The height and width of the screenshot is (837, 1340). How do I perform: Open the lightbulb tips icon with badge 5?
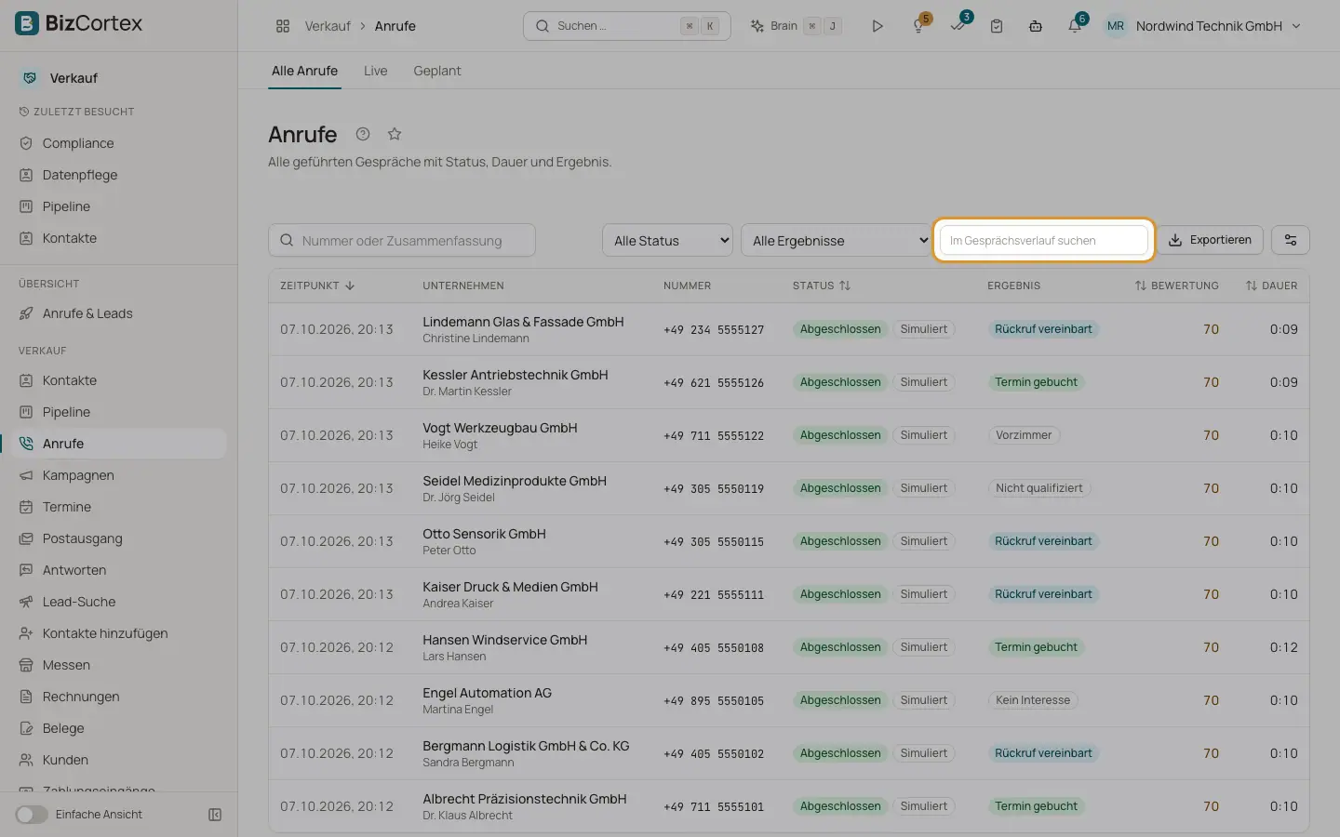[x=919, y=26]
